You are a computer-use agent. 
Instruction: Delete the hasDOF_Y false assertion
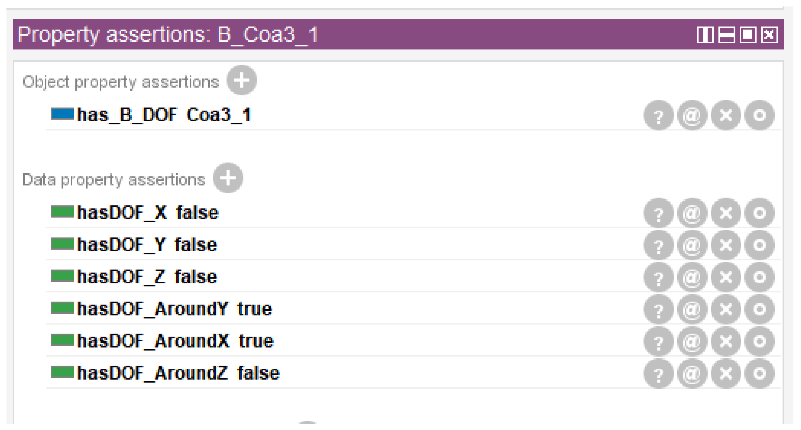click(x=726, y=245)
